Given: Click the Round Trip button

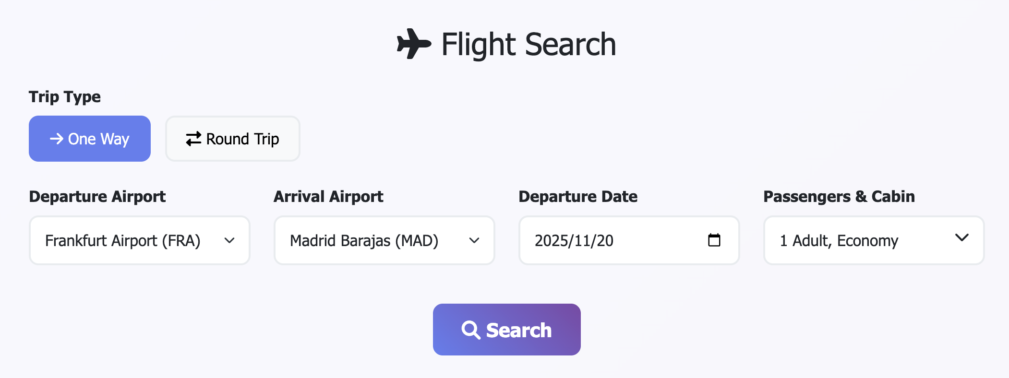Looking at the screenshot, I should [x=232, y=139].
